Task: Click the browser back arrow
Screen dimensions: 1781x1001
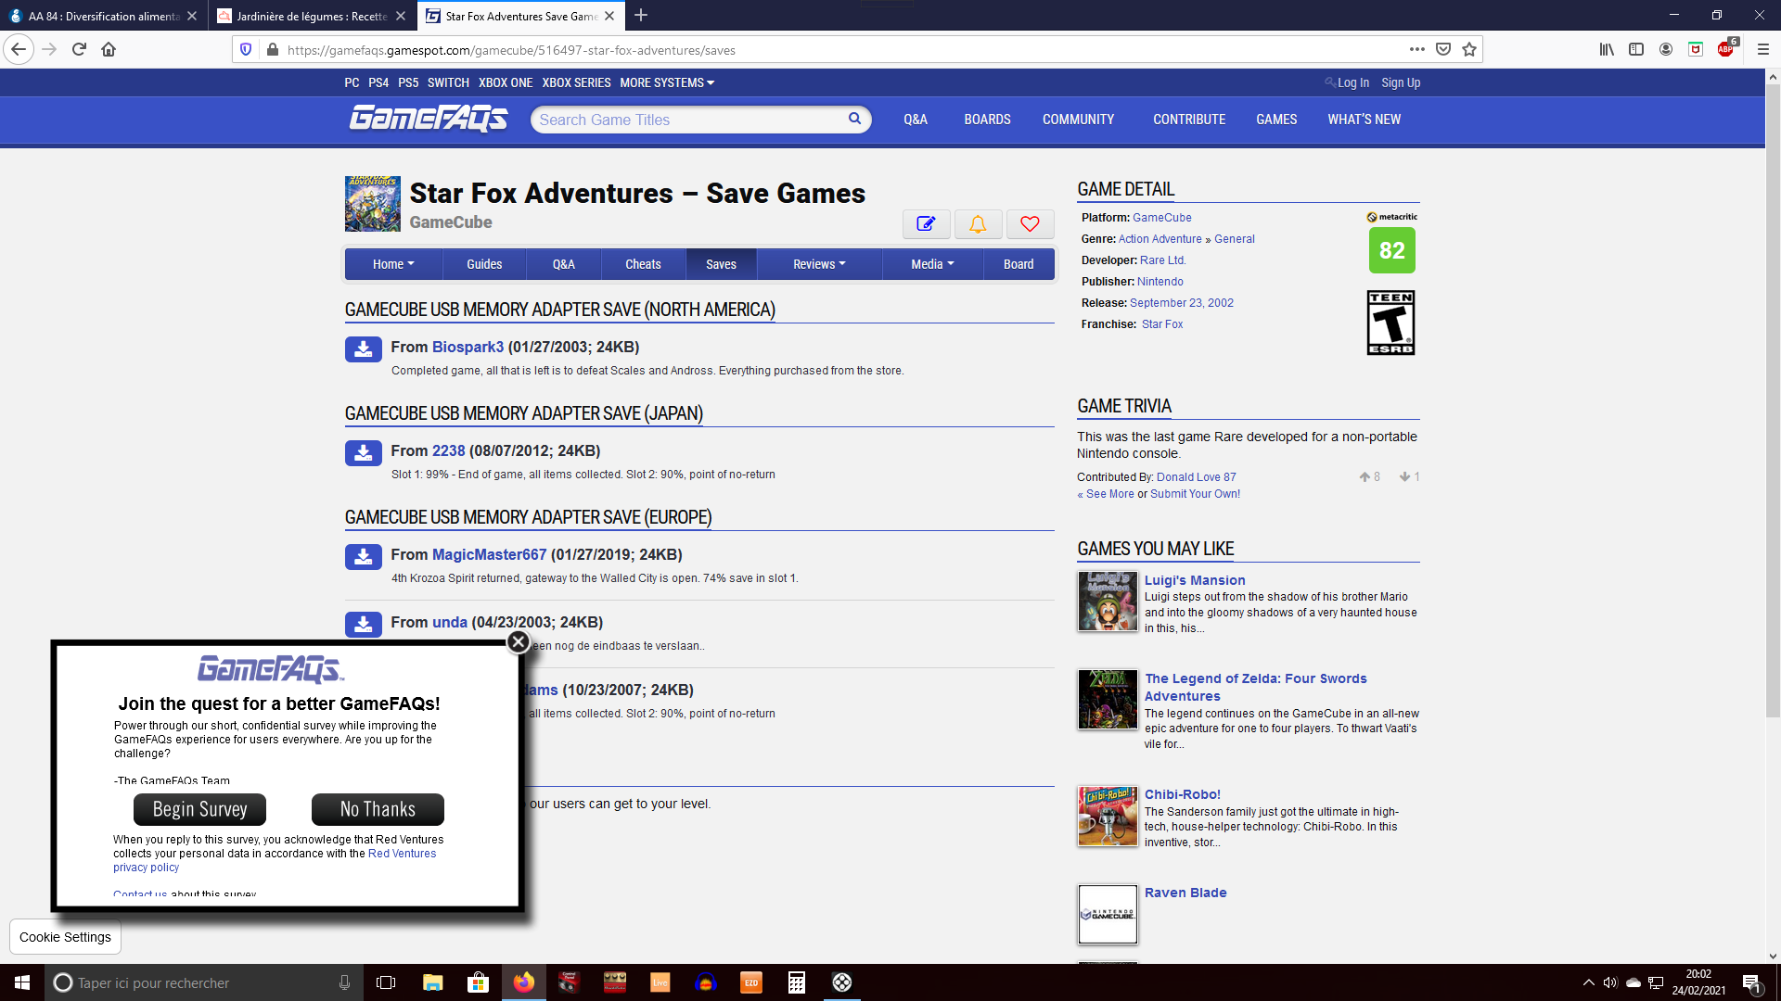Action: point(19,49)
